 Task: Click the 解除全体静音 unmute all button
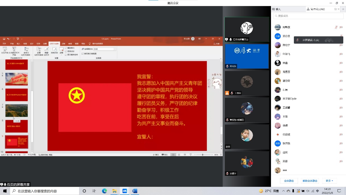coord(310,181)
